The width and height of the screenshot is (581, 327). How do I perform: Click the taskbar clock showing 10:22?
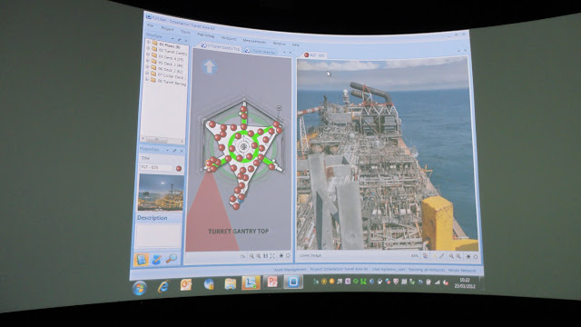coord(465,283)
